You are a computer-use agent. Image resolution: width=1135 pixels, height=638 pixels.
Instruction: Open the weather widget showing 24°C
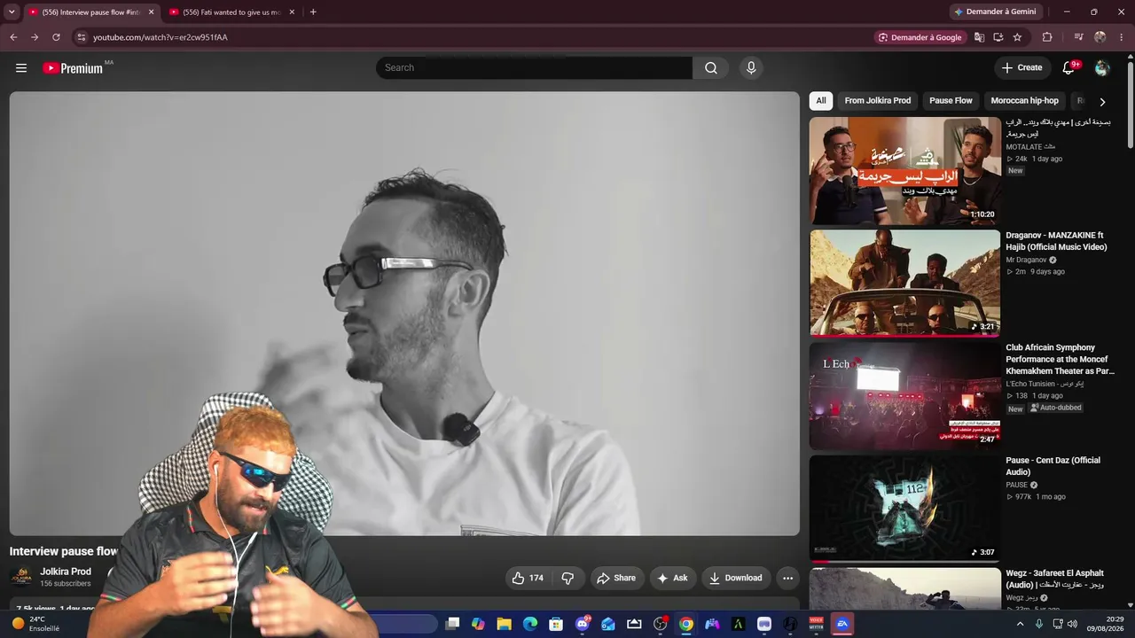point(35,624)
